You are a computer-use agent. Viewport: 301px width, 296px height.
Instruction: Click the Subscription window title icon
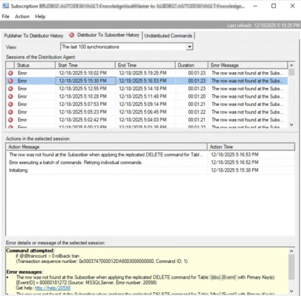(5, 6)
